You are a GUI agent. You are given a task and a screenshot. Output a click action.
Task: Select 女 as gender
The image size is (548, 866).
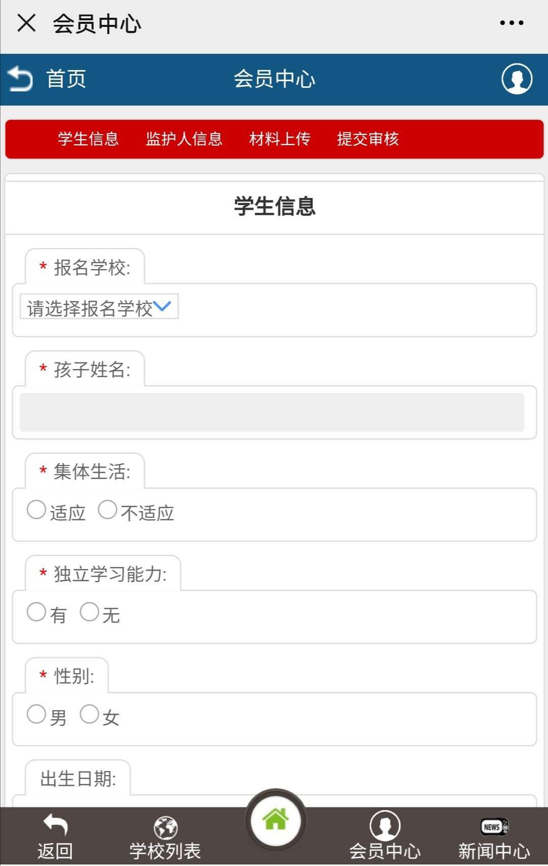[x=90, y=714]
